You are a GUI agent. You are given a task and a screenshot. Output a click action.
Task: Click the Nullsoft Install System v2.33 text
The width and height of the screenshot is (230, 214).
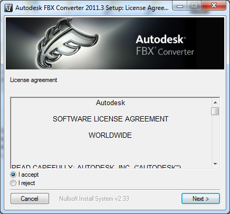pyautogui.click(x=94, y=199)
